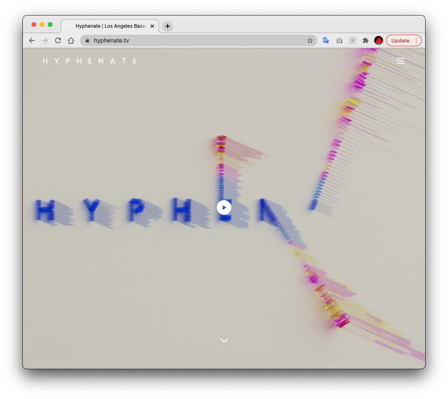The image size is (448, 399).
Task: Bookmark this page with star icon
Action: (310, 40)
